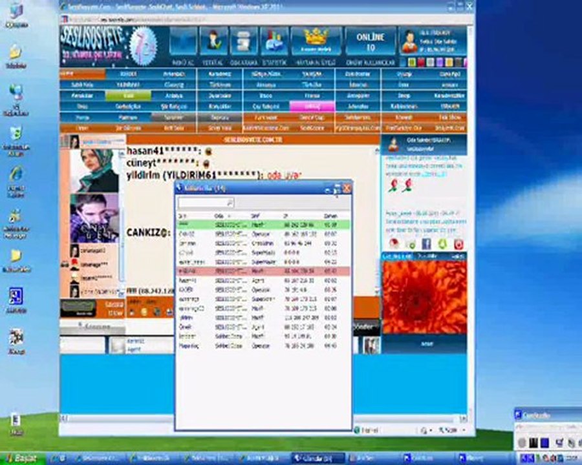
Task: Open the İstatistik bar-chart icon in header
Action: pyautogui.click(x=275, y=41)
